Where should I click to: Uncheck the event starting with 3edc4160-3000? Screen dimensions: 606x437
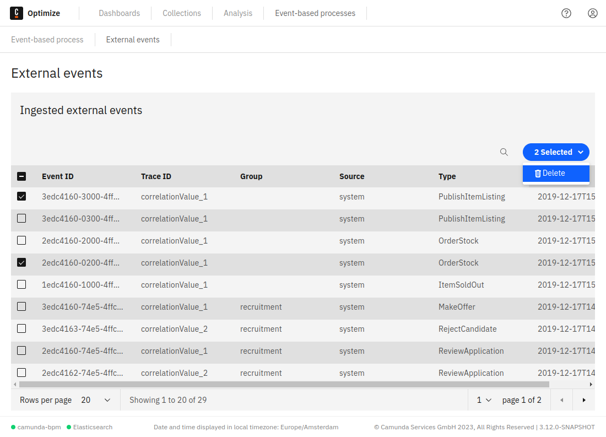(21, 196)
